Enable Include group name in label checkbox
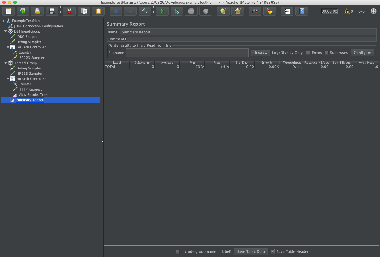The width and height of the screenshot is (380, 257). coord(177,251)
